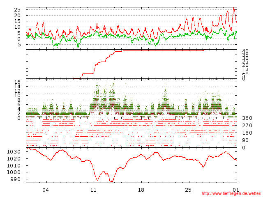Click the 1010 pressure axis label
263x197 pixels.
14,166
